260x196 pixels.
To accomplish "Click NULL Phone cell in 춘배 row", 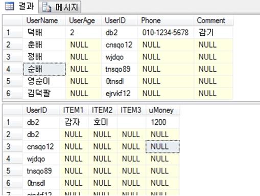I will point(166,45).
